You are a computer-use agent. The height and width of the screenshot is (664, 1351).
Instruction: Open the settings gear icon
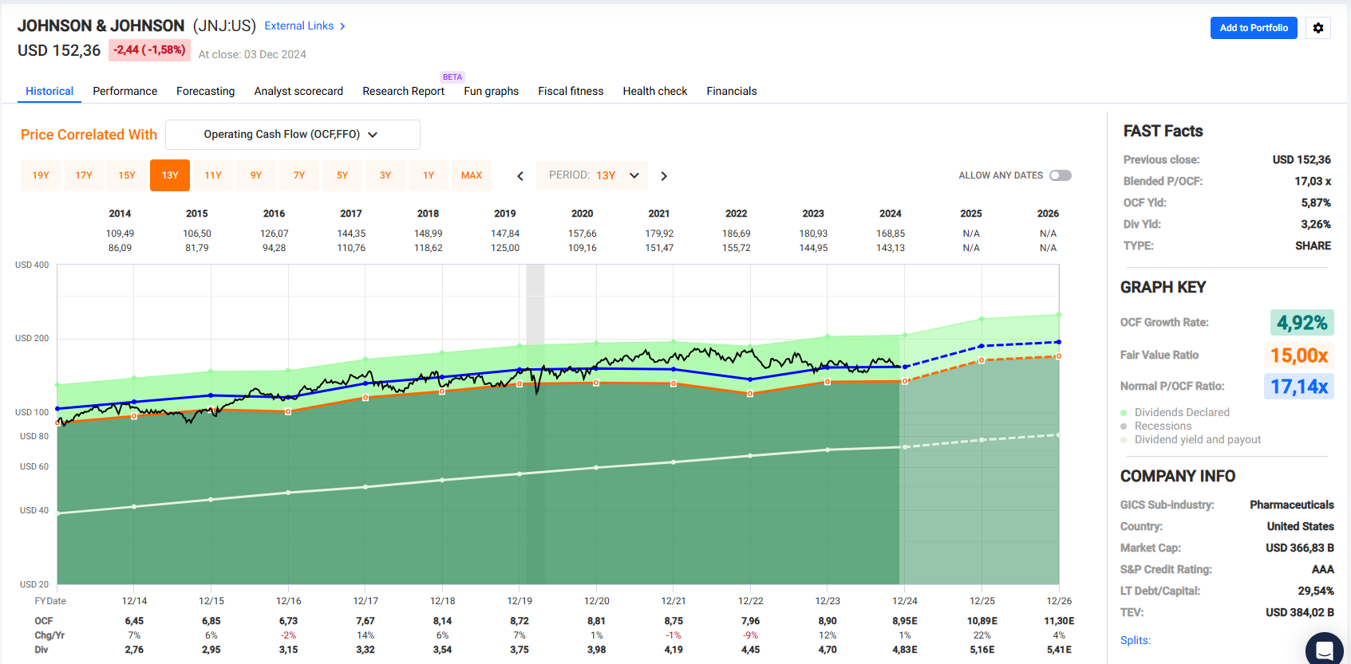1317,28
